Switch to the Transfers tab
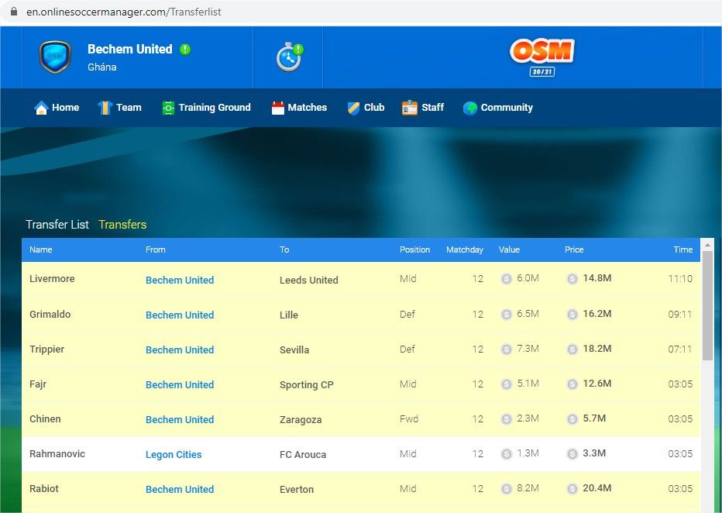722x513 pixels. [122, 224]
